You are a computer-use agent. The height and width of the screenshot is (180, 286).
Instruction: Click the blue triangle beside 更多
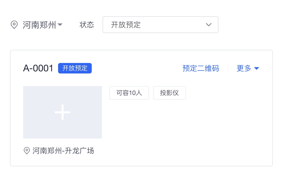pos(257,68)
